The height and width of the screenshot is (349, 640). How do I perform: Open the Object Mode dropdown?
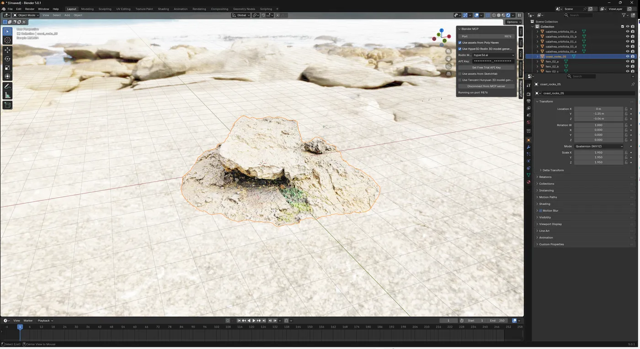[27, 15]
